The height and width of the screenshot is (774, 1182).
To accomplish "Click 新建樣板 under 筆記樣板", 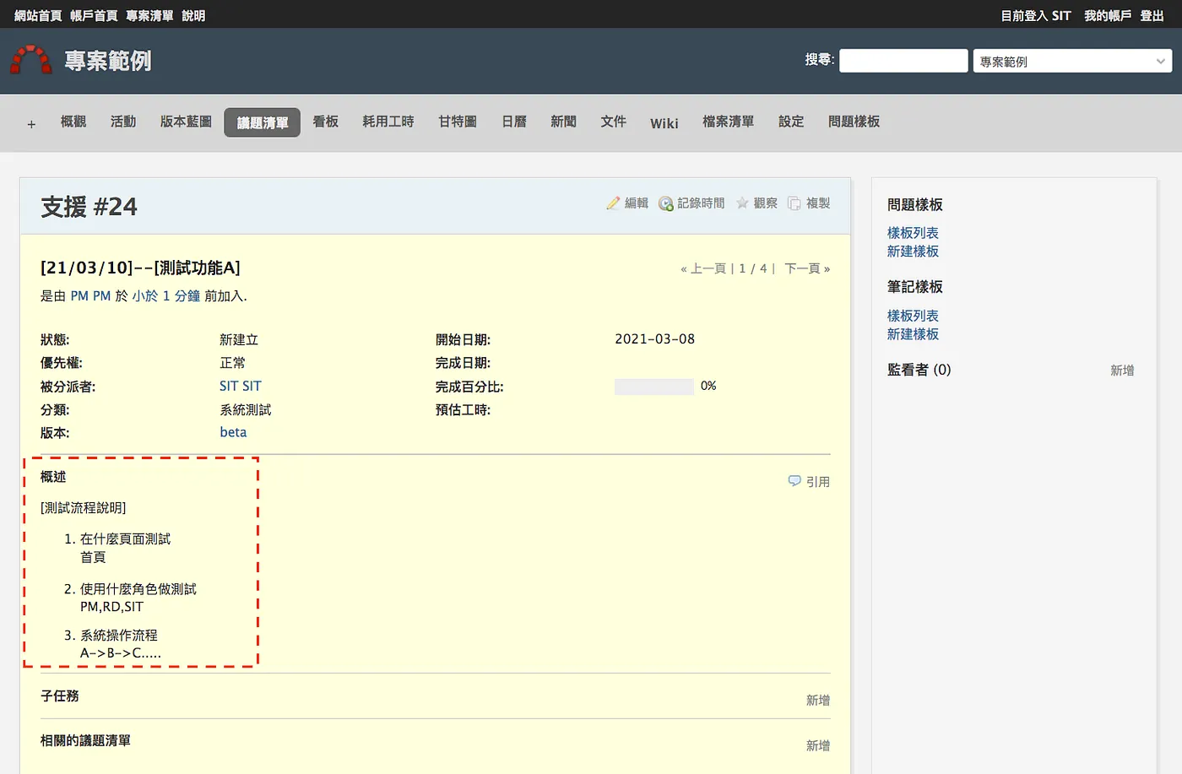I will (x=913, y=334).
